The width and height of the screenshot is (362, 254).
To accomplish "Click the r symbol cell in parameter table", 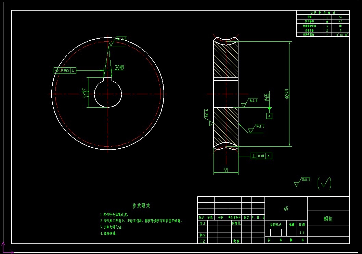I will coord(327,35).
